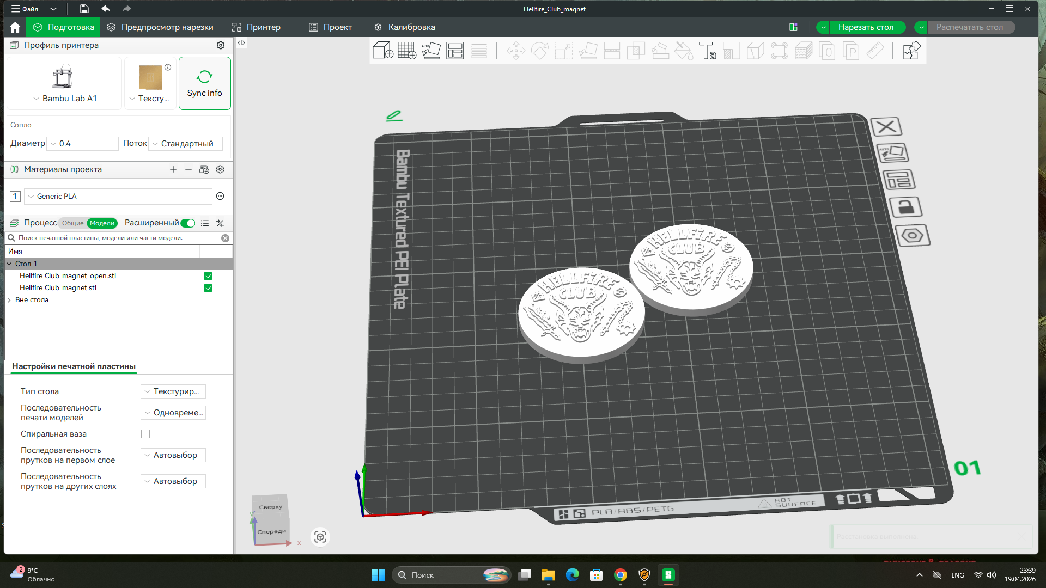Collapse the Стол 1 tree node
The width and height of the screenshot is (1046, 588).
coord(9,264)
